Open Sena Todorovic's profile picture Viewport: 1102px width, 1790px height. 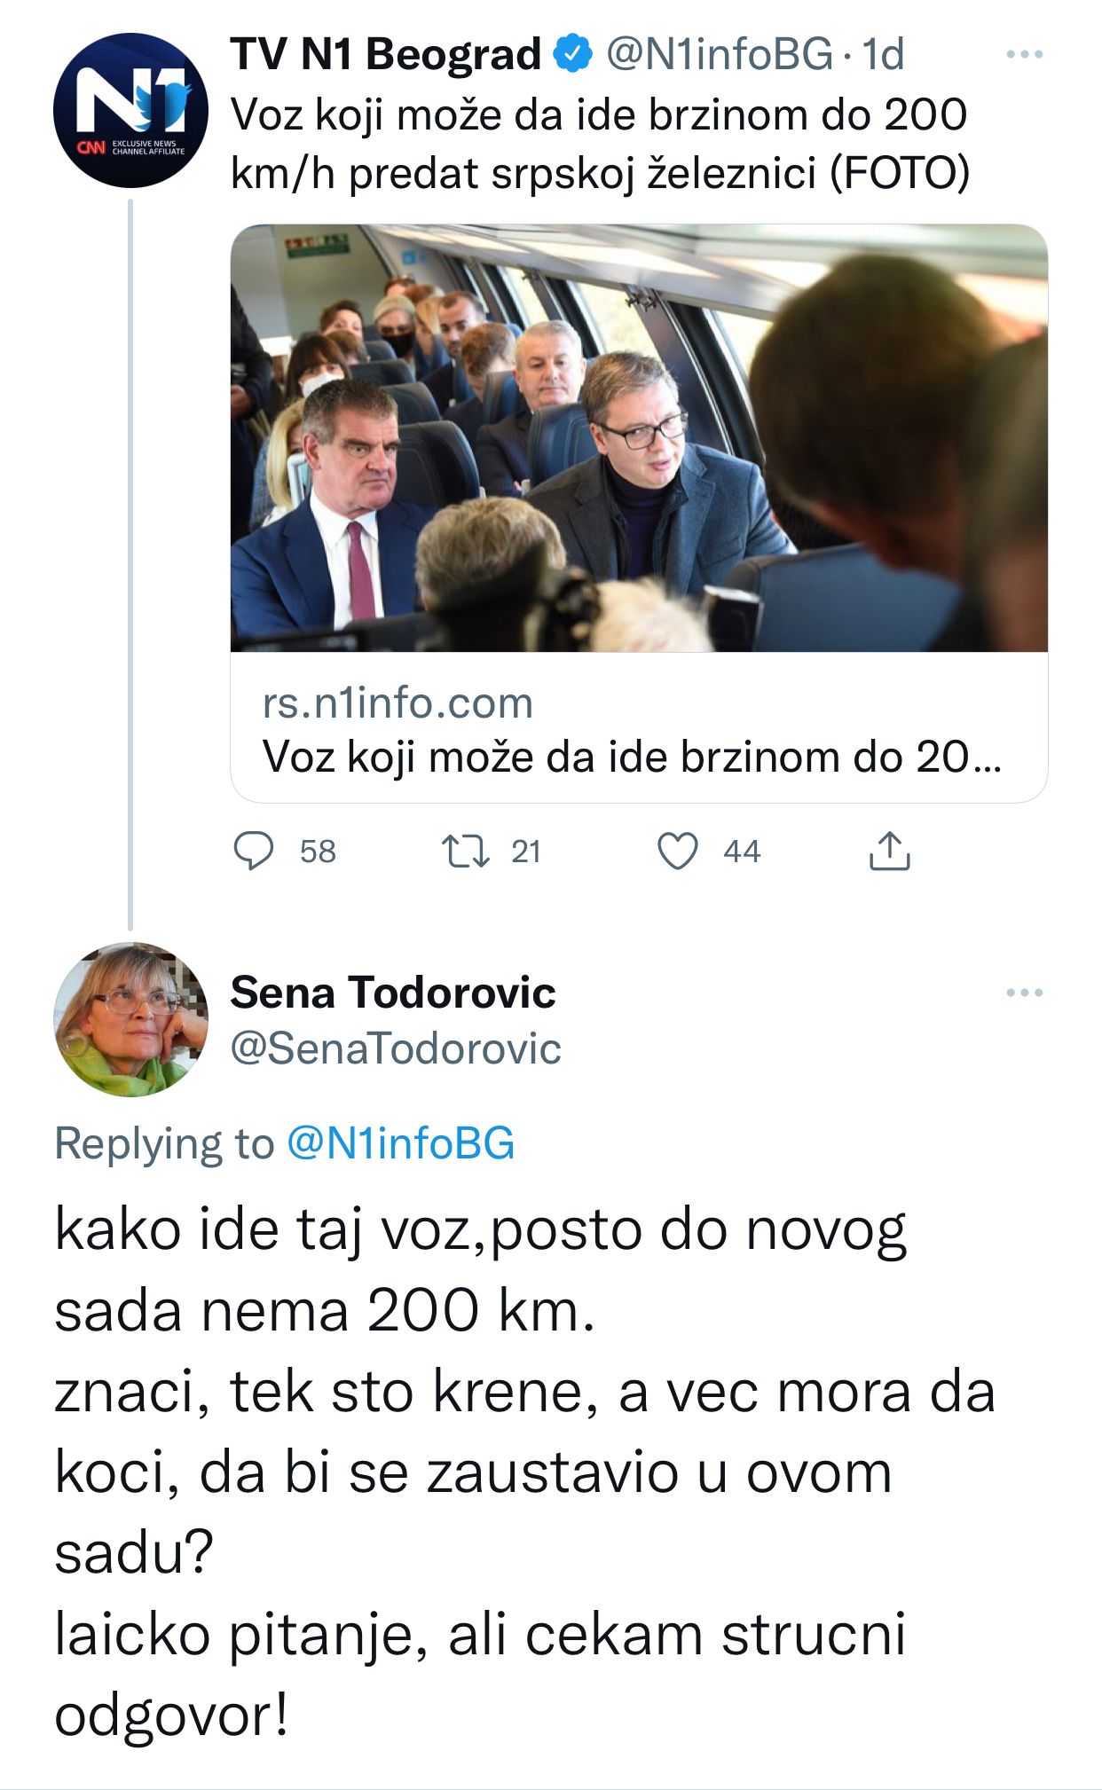(x=130, y=1019)
